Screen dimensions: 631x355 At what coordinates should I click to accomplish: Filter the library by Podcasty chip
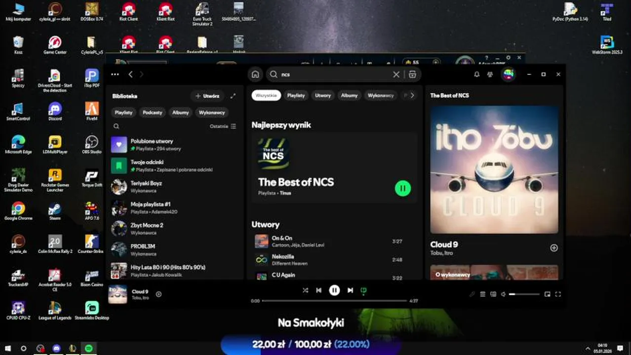[153, 112]
